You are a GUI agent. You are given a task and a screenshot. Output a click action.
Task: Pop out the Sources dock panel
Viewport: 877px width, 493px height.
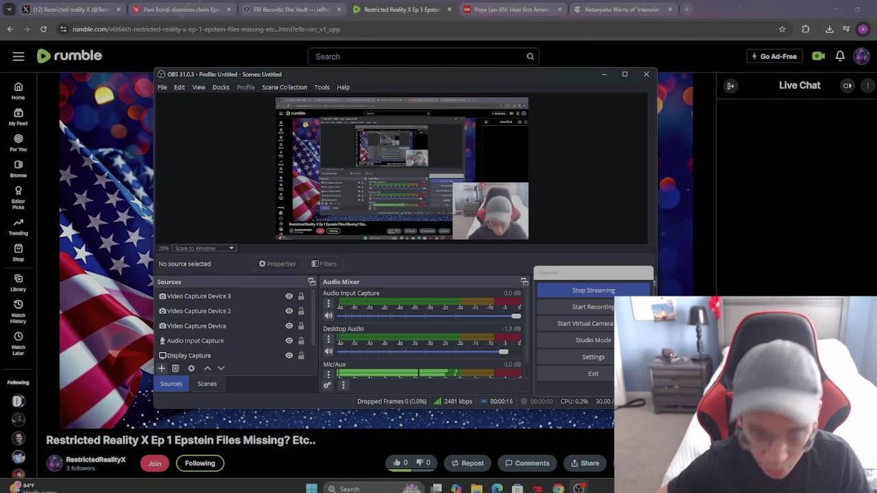point(312,282)
